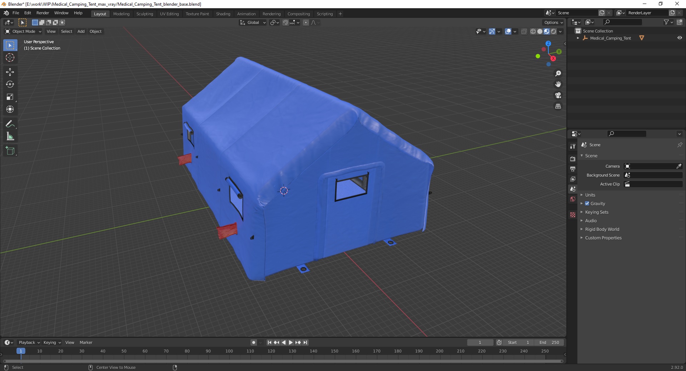Expand the Custom Properties panel

click(x=603, y=238)
